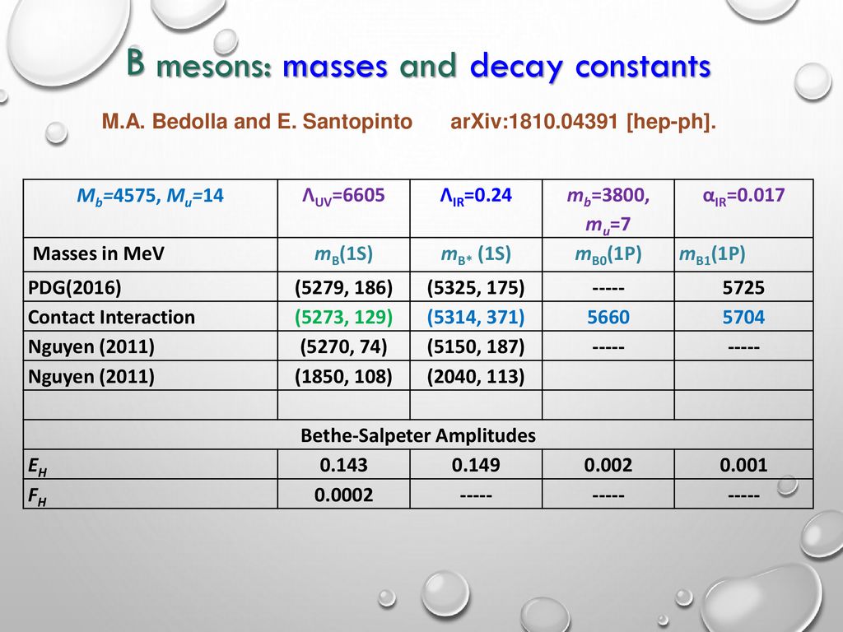843x632 pixels.
Task: Select the "Bethe-Salpeter Amplitudes" section heading
Action: (x=418, y=435)
